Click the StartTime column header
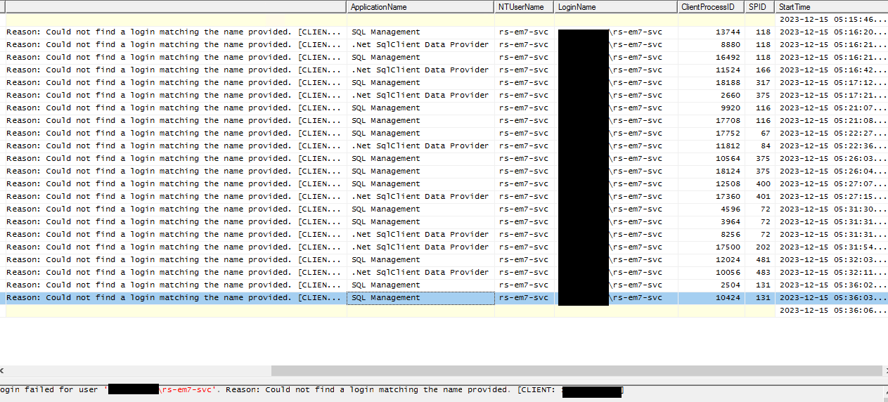 (831, 7)
